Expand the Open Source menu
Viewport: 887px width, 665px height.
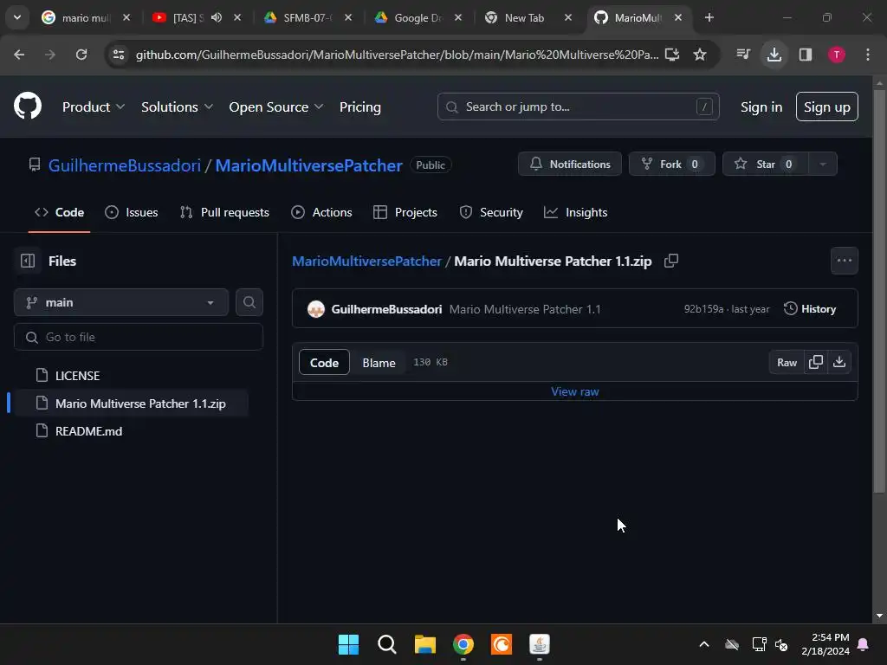(275, 107)
